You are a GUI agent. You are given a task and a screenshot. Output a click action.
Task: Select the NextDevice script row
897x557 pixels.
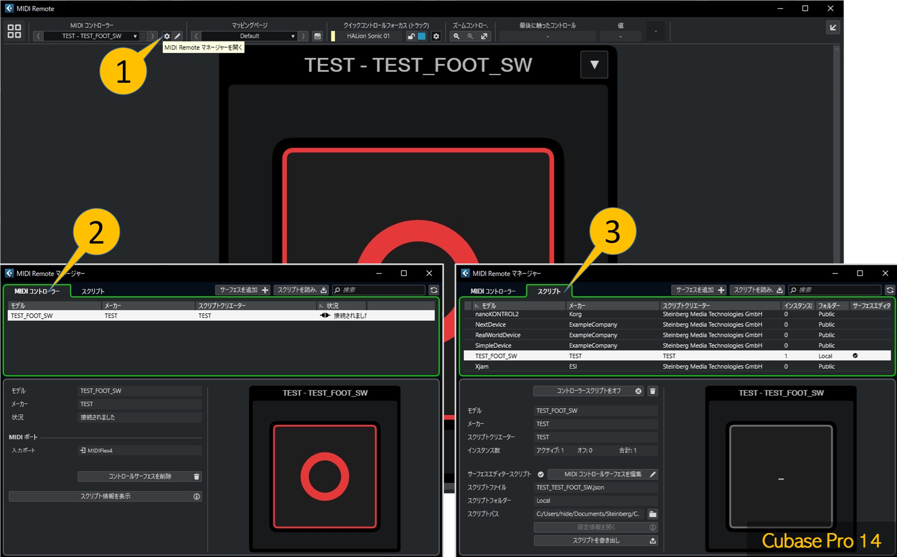point(677,324)
